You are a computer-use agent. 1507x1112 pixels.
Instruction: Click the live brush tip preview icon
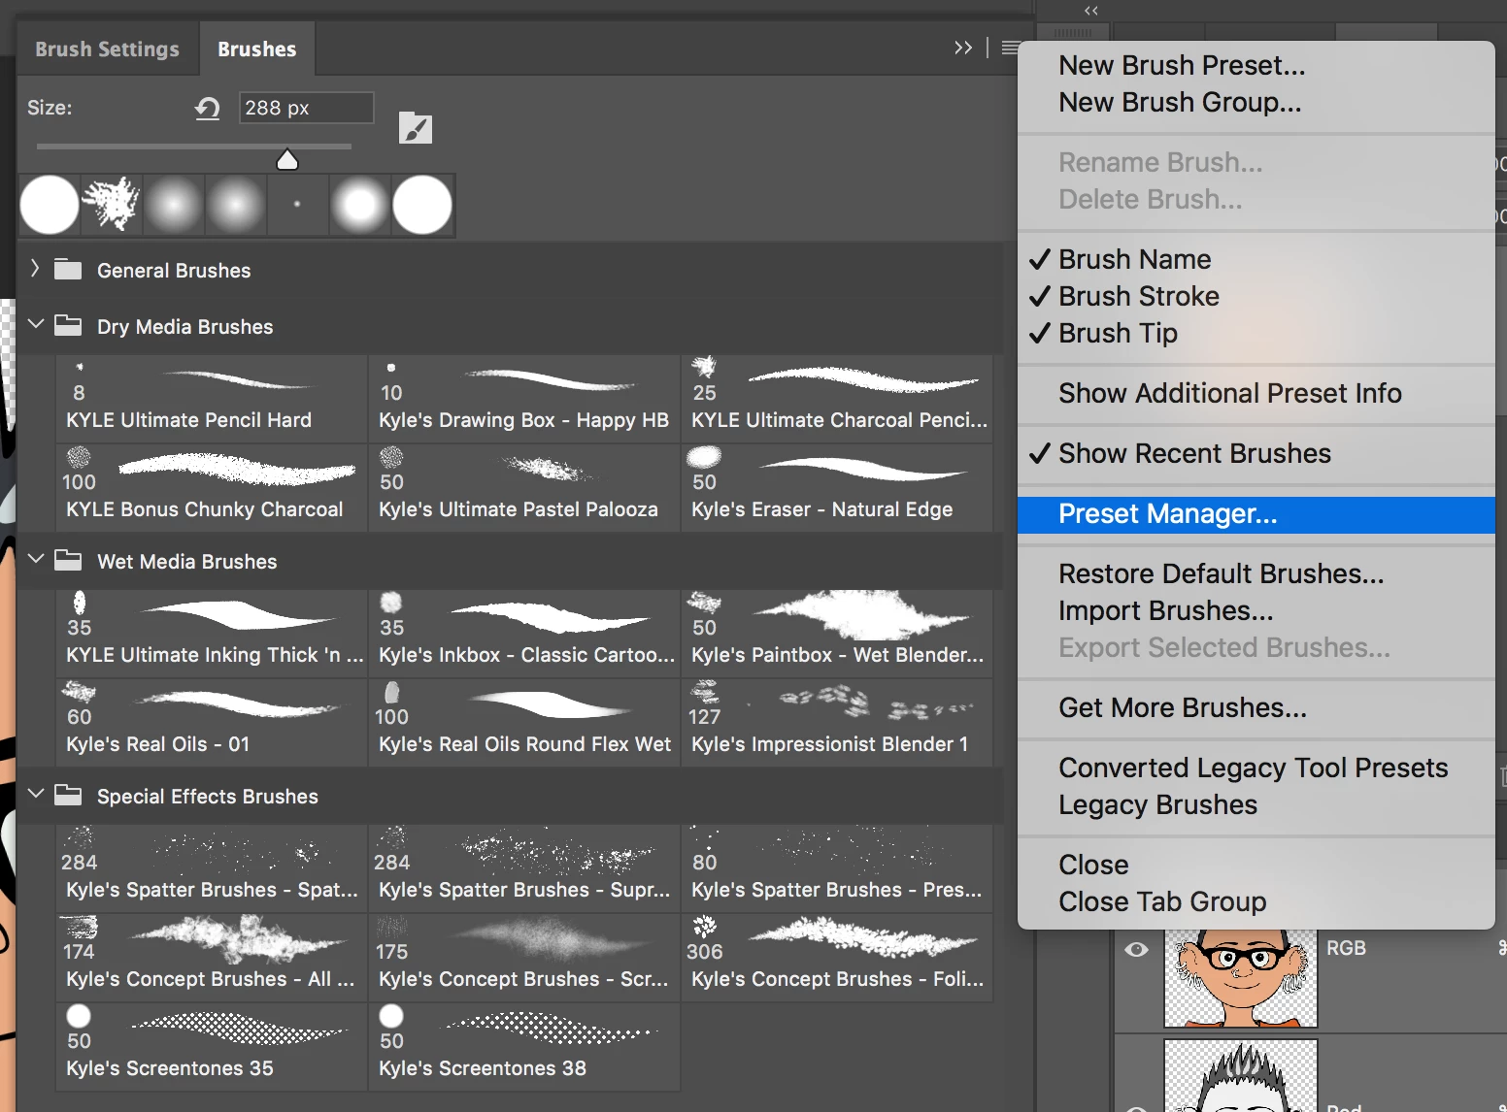(416, 127)
